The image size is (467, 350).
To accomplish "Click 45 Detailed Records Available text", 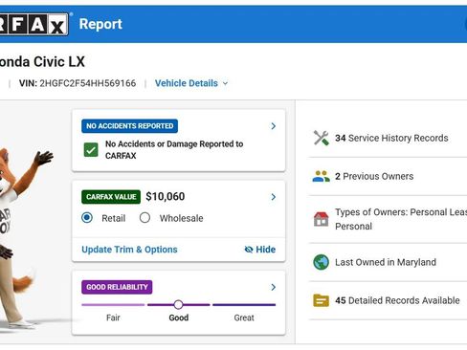I will [x=397, y=300].
